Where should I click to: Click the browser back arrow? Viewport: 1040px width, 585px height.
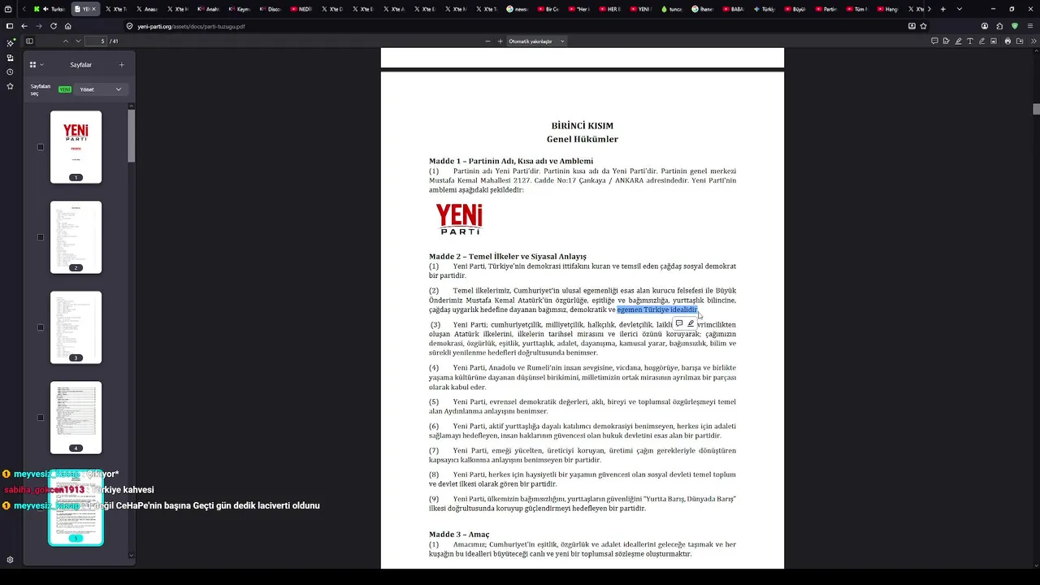(x=24, y=26)
